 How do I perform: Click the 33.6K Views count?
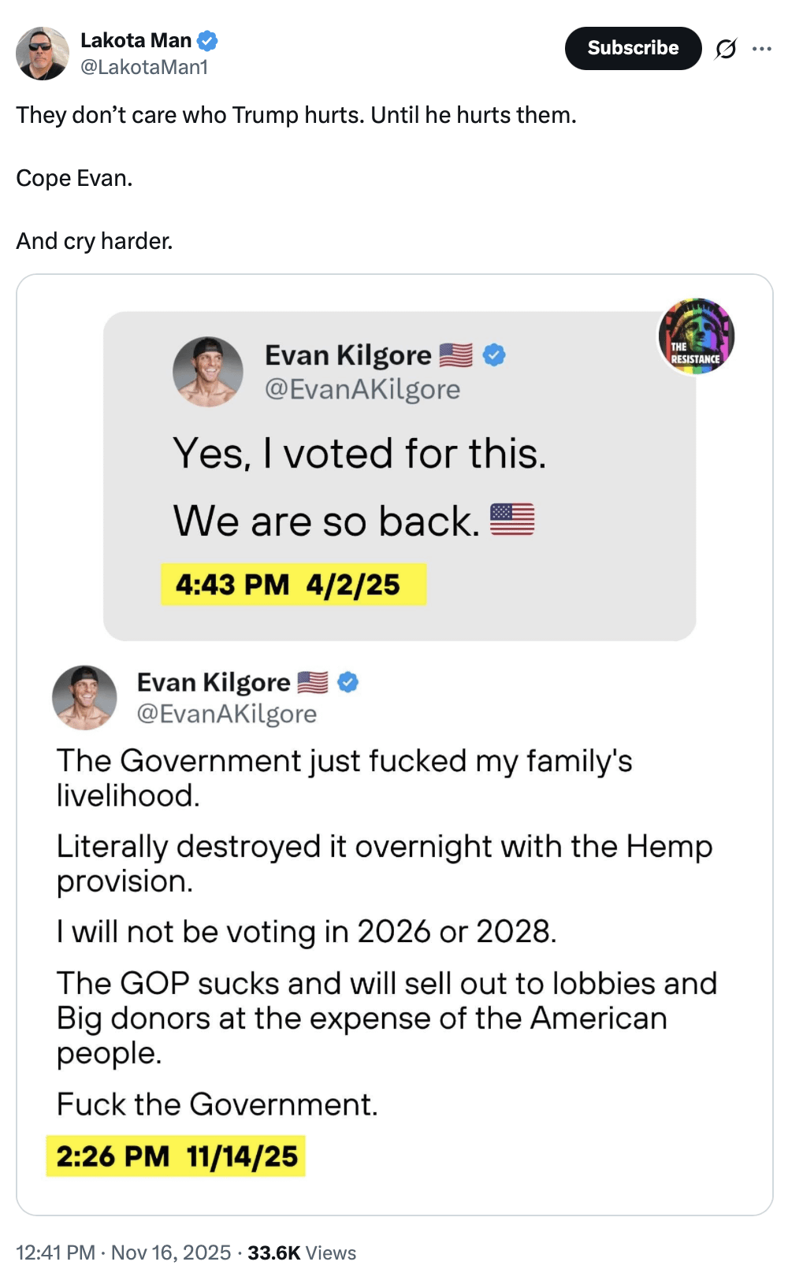pyautogui.click(x=302, y=1252)
